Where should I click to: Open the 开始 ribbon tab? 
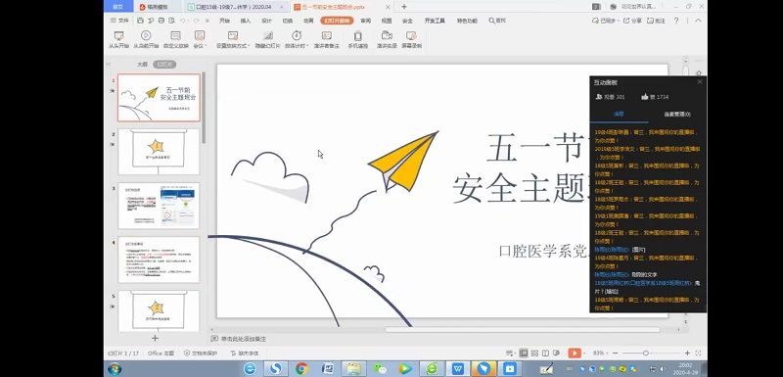point(225,21)
